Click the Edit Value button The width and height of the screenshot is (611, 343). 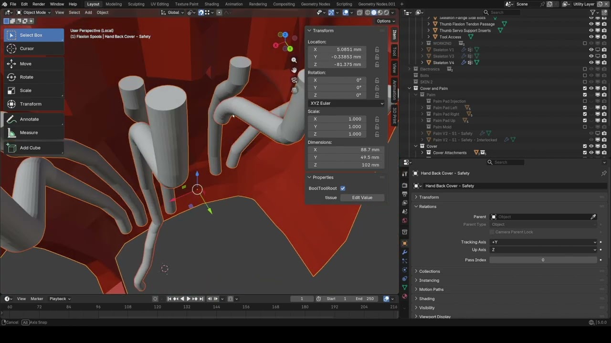[362, 198]
